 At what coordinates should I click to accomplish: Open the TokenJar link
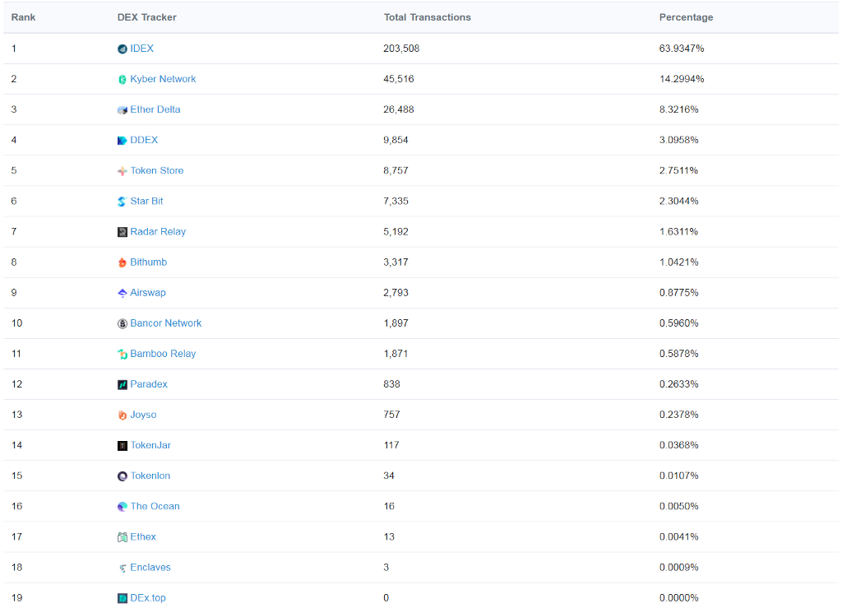pos(150,445)
